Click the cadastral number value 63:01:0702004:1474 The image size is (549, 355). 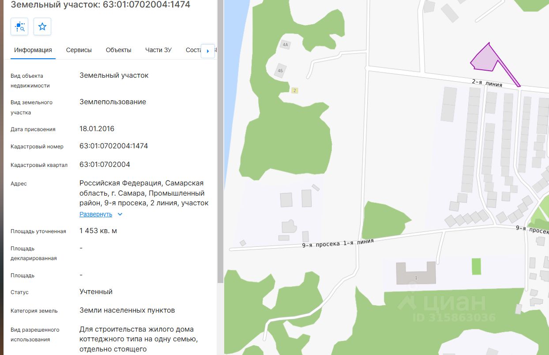tap(114, 146)
